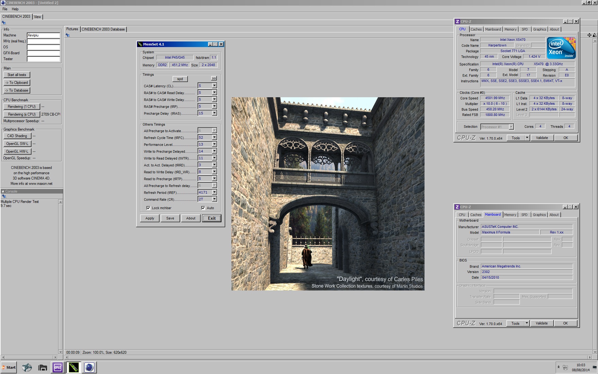Click the GFX-Board input field

(43, 53)
